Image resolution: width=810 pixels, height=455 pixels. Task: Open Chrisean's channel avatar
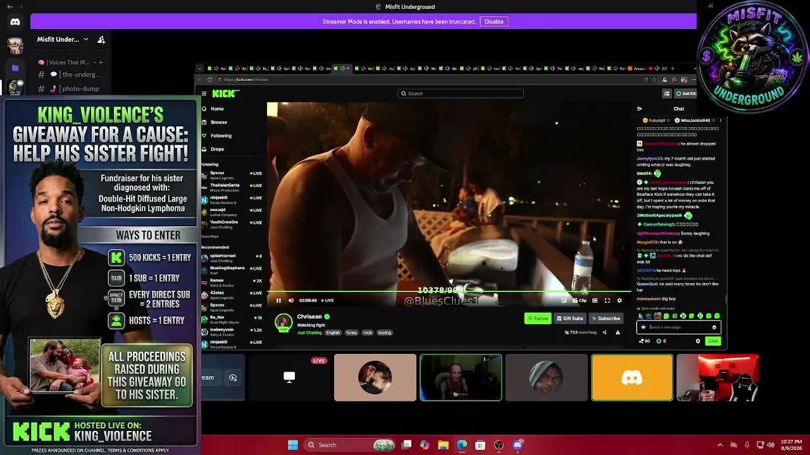[283, 322]
